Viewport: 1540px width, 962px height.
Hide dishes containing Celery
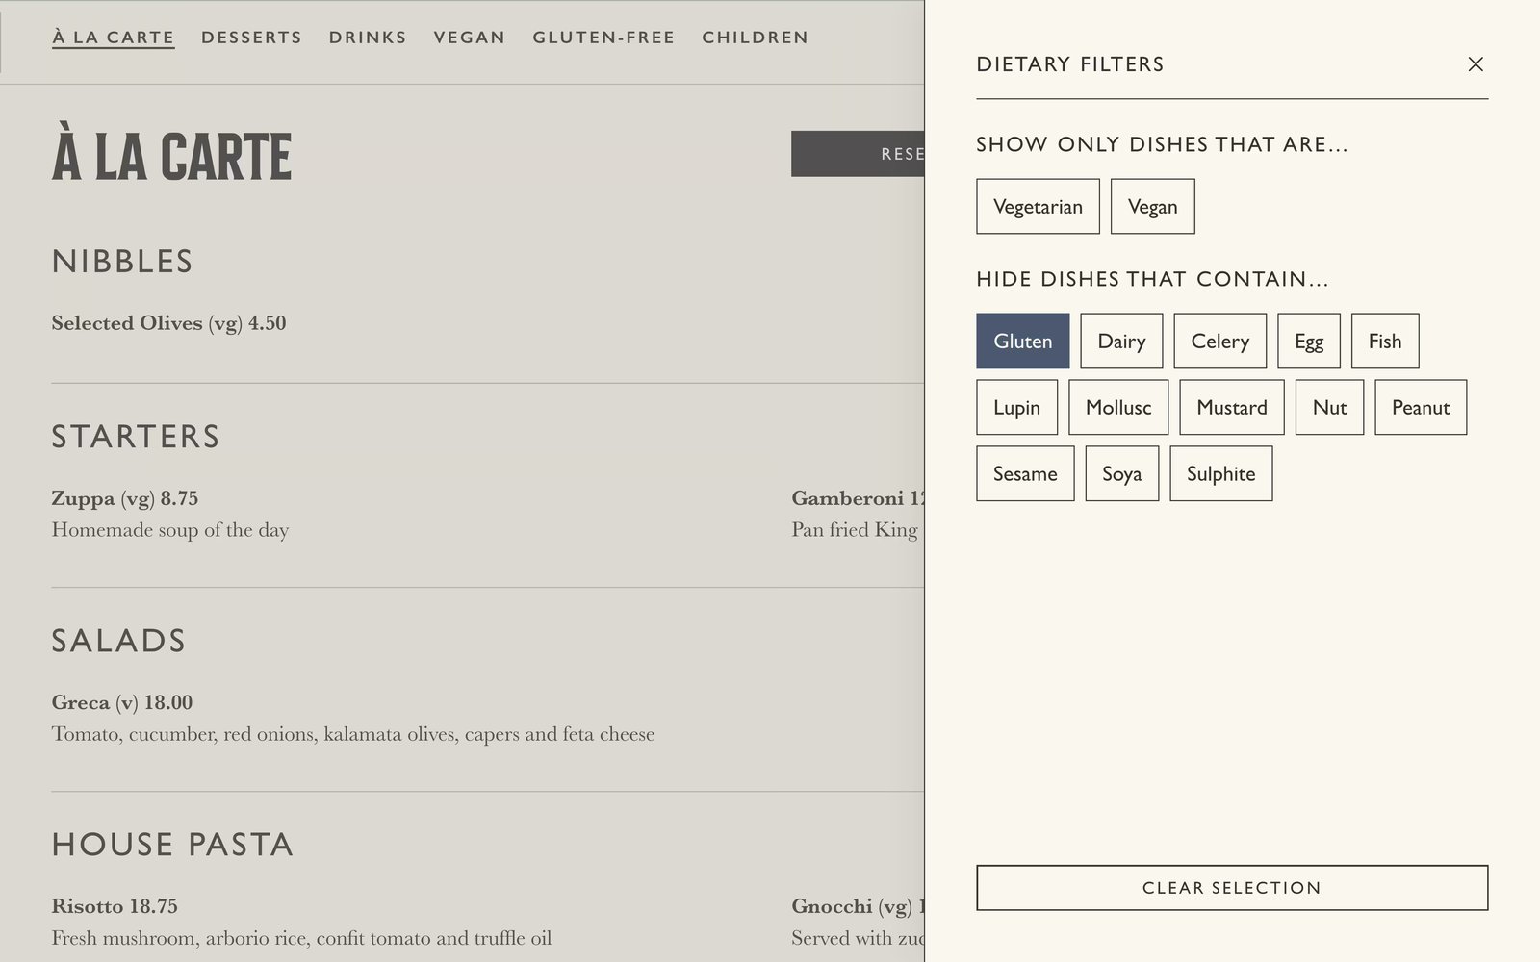[x=1219, y=342]
